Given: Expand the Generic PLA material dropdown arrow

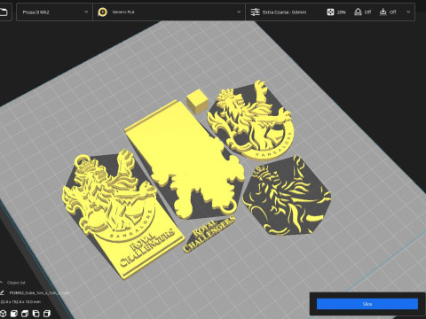Looking at the screenshot, I should tap(239, 12).
